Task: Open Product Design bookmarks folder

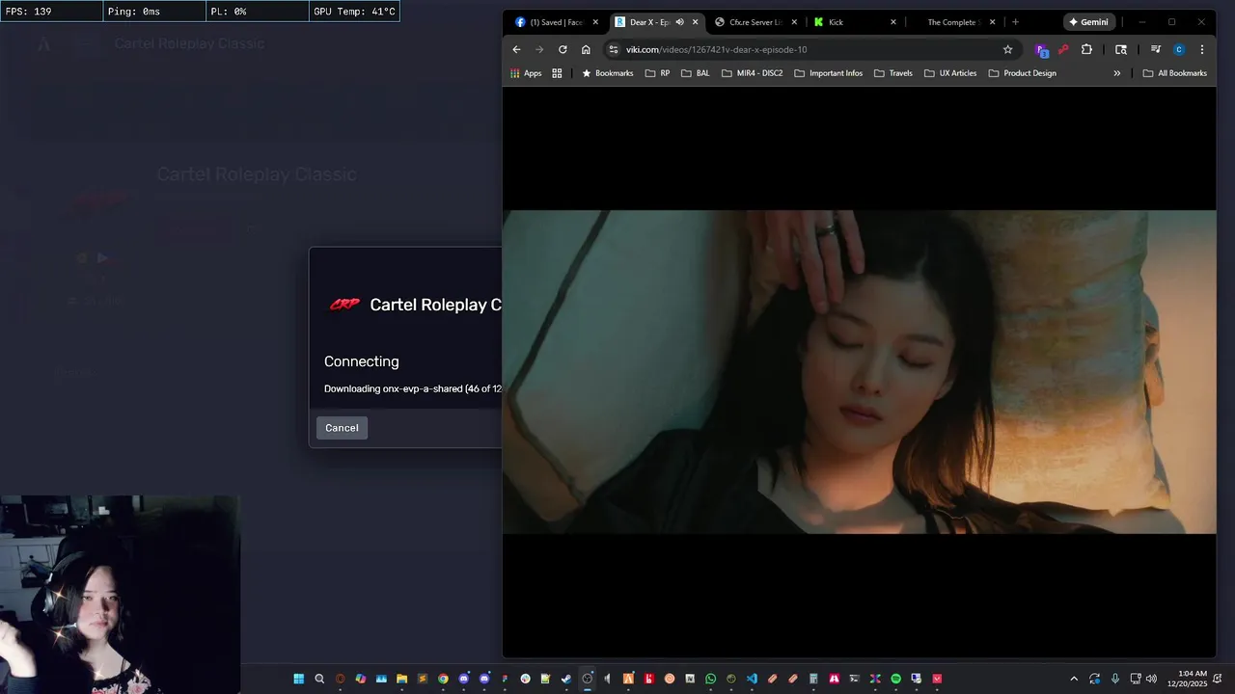Action: coord(1022,73)
